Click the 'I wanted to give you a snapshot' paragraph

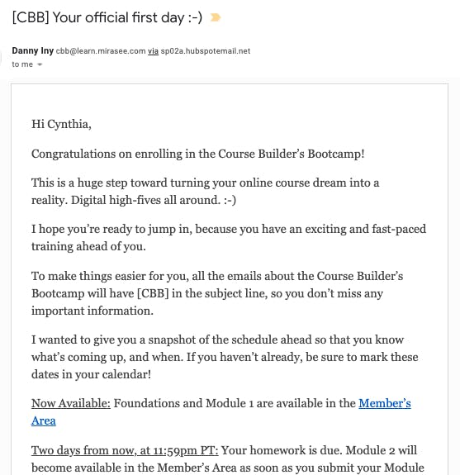tap(225, 357)
